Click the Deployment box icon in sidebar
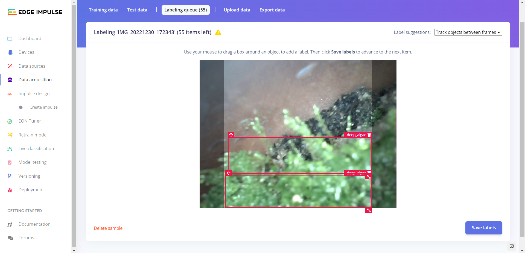525x253 pixels. [x=10, y=190]
